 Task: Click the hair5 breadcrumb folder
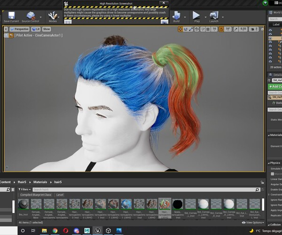click(58, 182)
